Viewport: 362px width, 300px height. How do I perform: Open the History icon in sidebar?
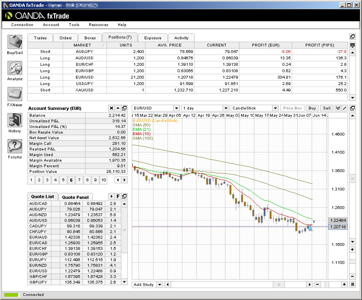(x=15, y=120)
